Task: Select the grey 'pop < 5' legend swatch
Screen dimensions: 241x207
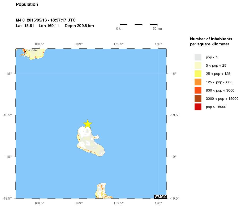Action: click(198, 57)
